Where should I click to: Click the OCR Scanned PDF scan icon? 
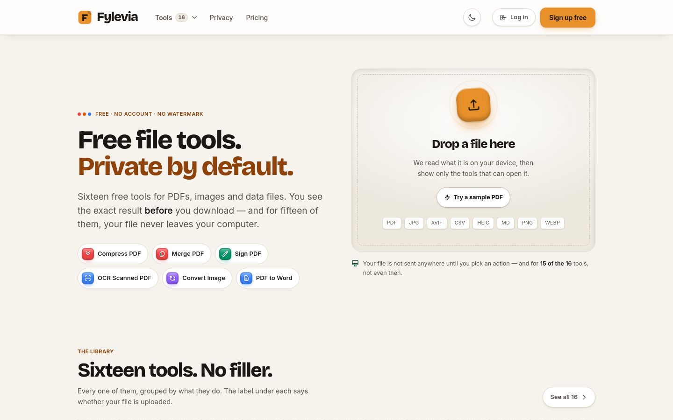click(88, 278)
